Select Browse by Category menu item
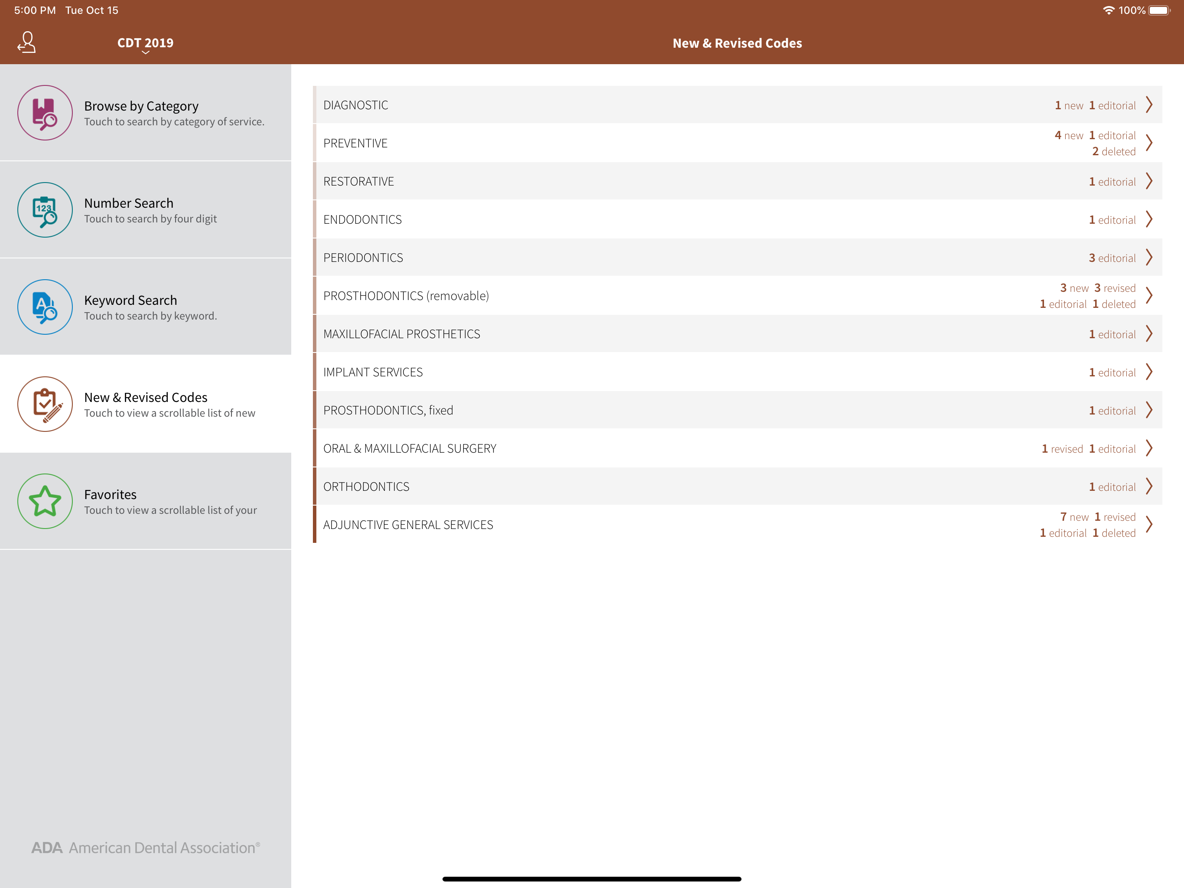Screen dimensions: 1184x888 (x=146, y=113)
